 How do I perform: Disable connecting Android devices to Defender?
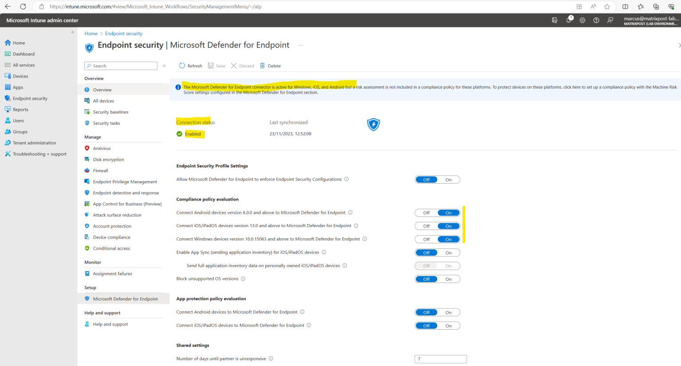tap(426, 213)
